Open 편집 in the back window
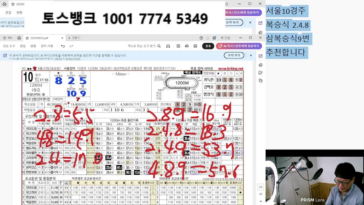The image size is (364, 205). [x=9, y=13]
